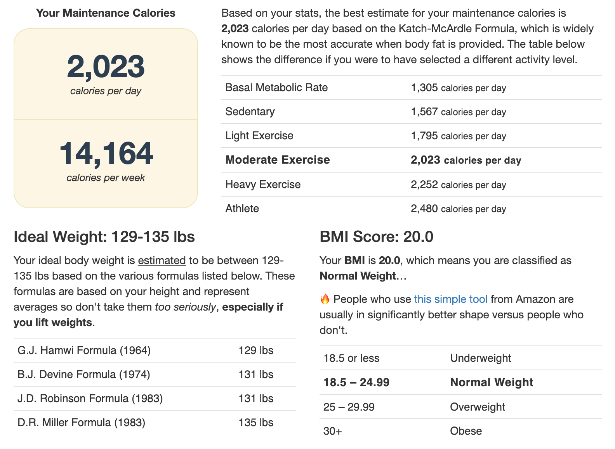615x449 pixels.
Task: Click the "BMI Score: 20.0" heading
Action: point(376,237)
